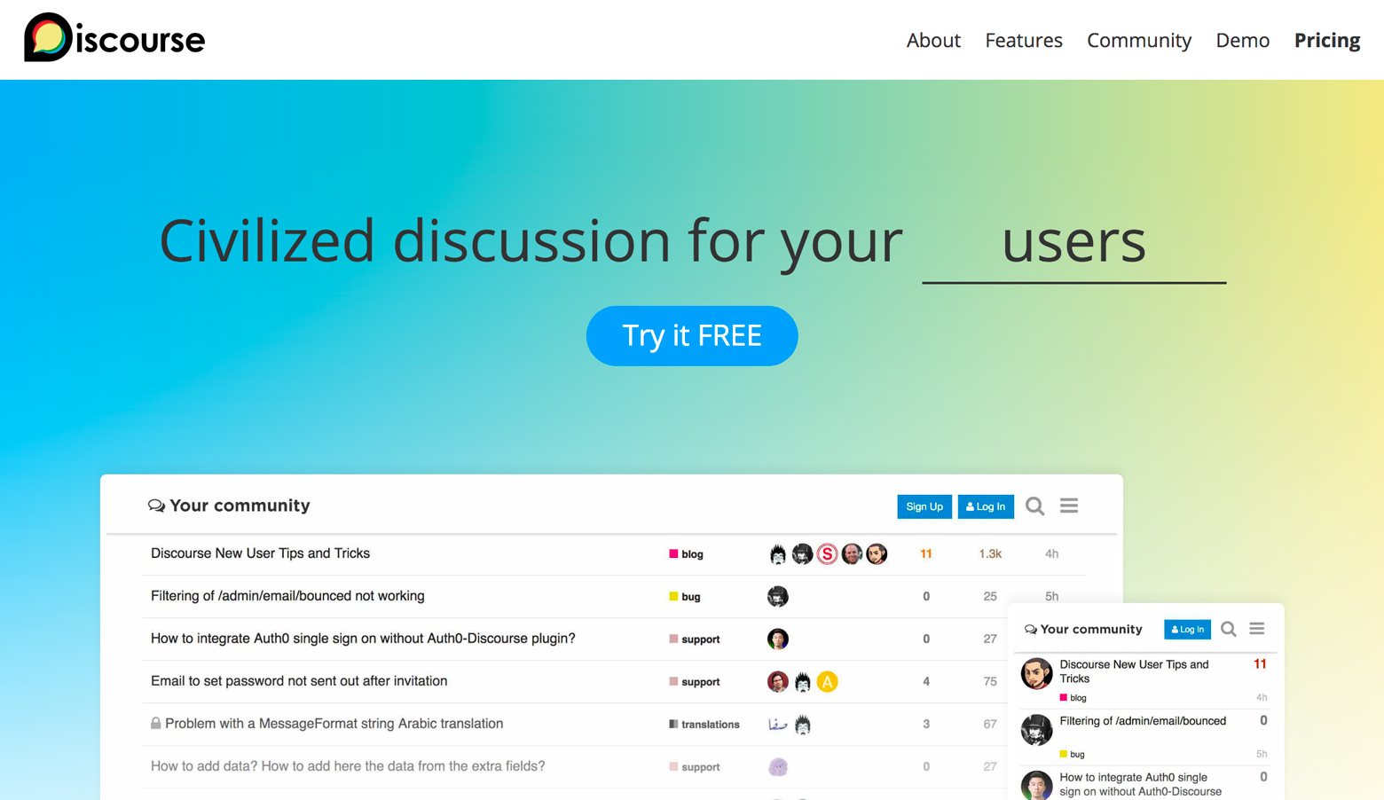
Task: Open search icon in the large community preview
Action: (1035, 506)
